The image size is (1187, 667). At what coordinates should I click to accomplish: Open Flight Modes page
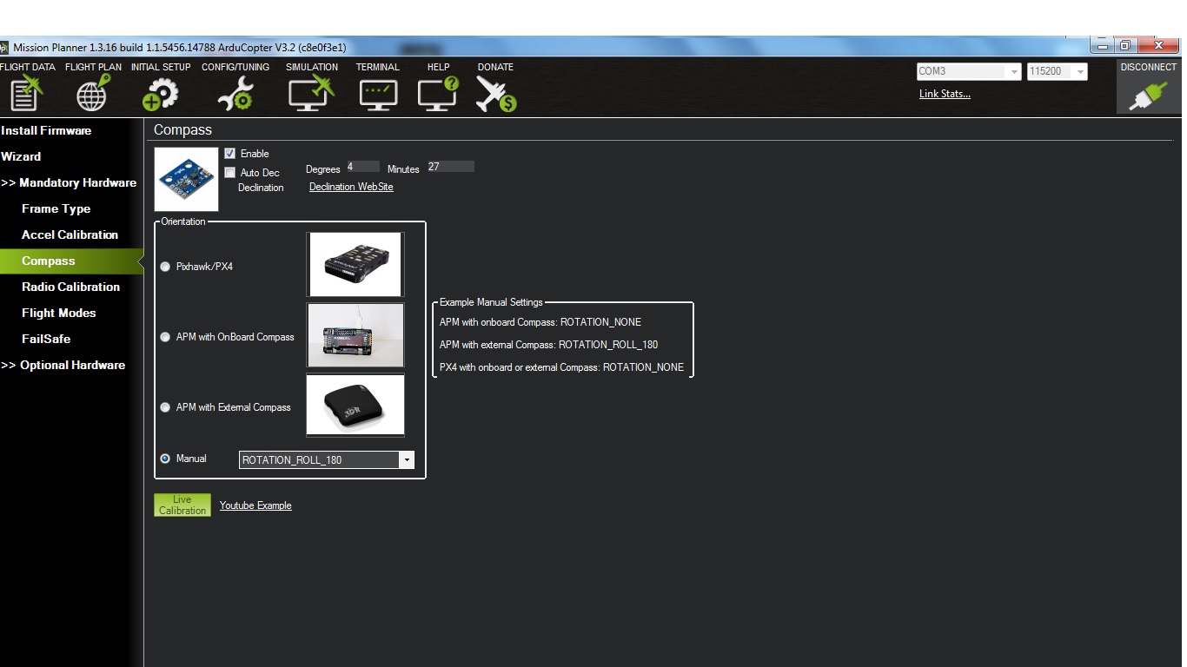[58, 313]
